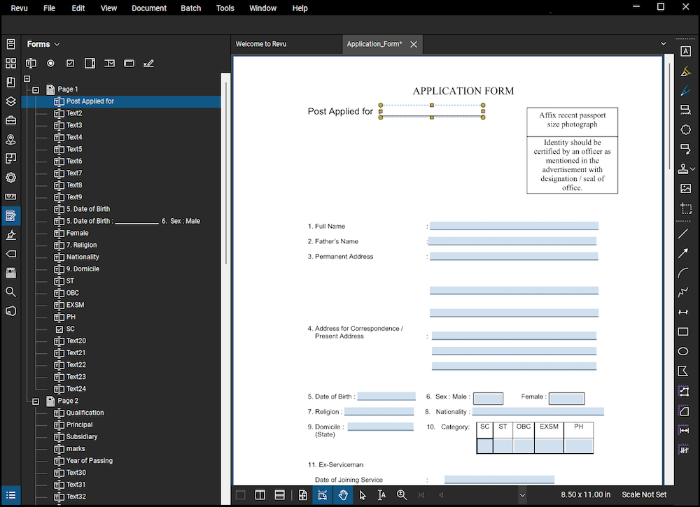Select the Checkbox form tool
The image size is (700, 507).
(70, 63)
